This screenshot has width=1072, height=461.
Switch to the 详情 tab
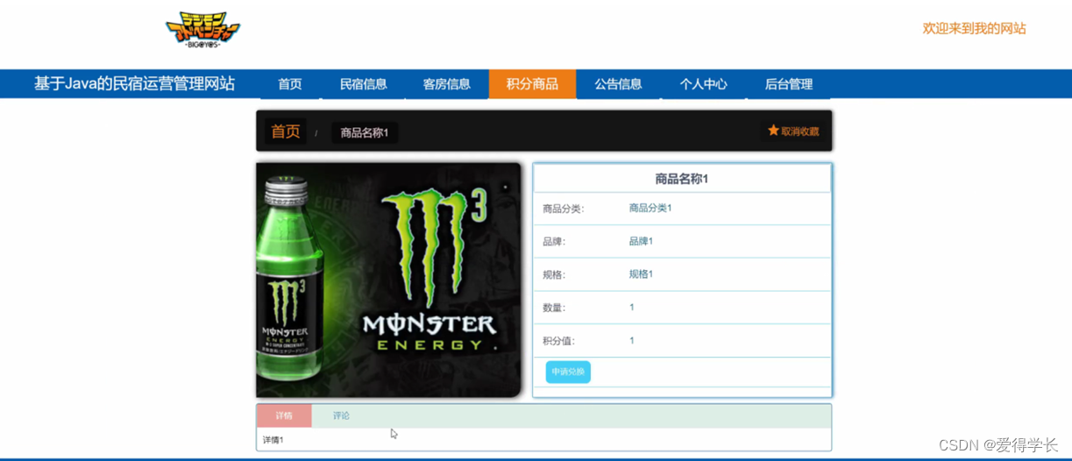(x=284, y=415)
